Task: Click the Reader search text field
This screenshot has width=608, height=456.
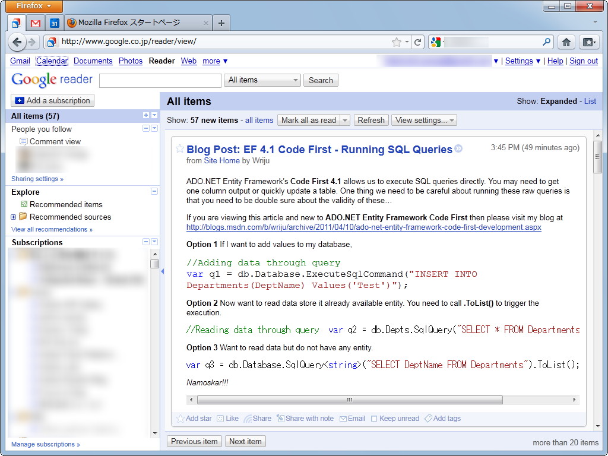Action: point(160,80)
